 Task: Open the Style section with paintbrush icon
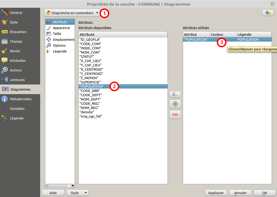click(x=14, y=22)
